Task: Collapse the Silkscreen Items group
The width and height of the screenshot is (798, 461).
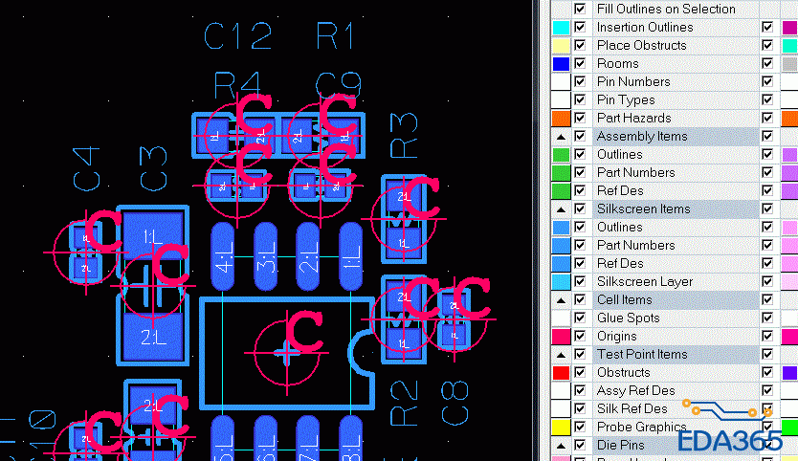Action: (561, 209)
